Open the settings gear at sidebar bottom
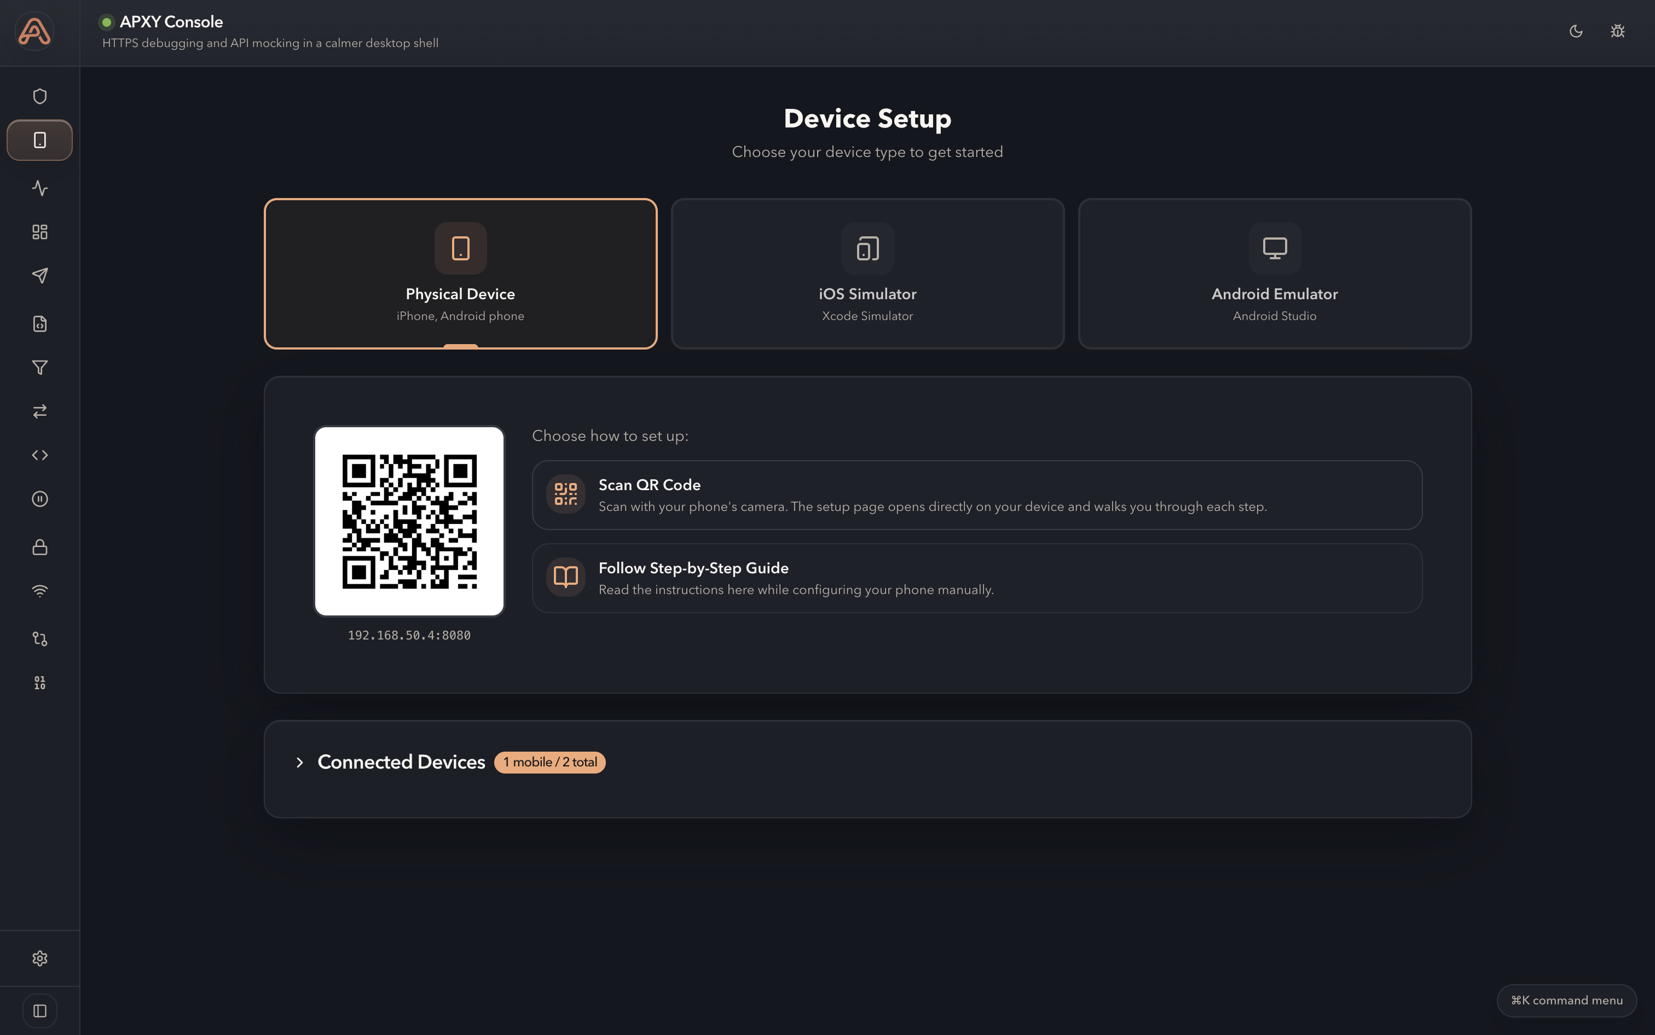The width and height of the screenshot is (1655, 1035). (39, 958)
